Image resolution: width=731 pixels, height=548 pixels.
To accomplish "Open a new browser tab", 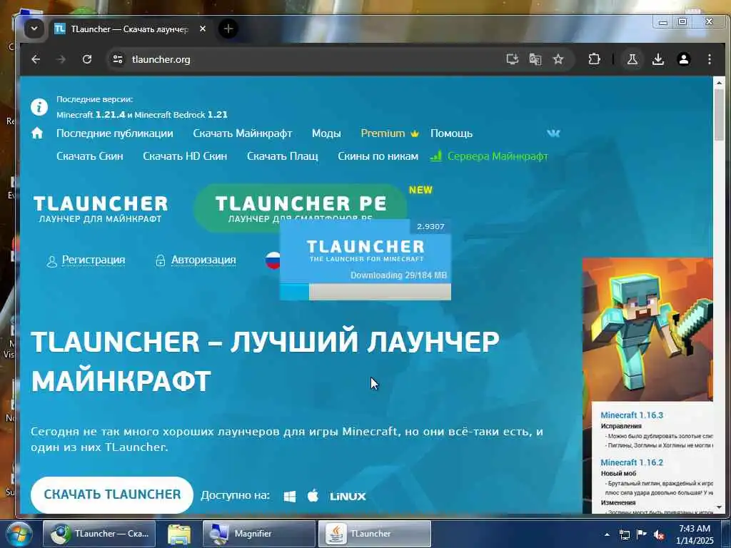I will (228, 29).
